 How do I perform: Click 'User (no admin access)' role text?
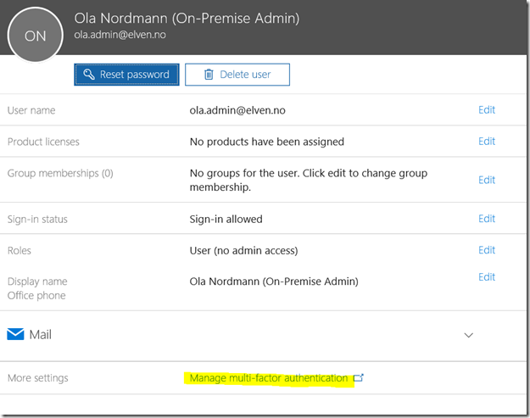pyautogui.click(x=245, y=251)
